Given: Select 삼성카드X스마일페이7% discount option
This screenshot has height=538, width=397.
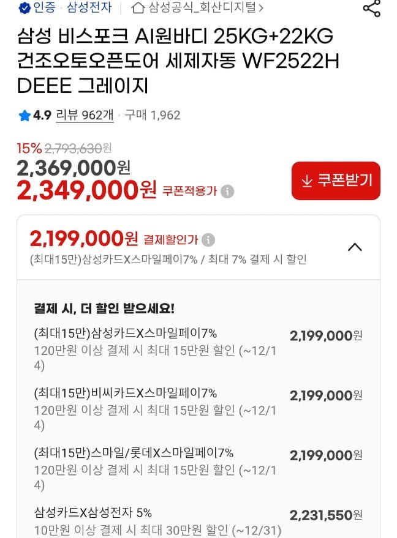Looking at the screenshot, I should click(x=198, y=349).
